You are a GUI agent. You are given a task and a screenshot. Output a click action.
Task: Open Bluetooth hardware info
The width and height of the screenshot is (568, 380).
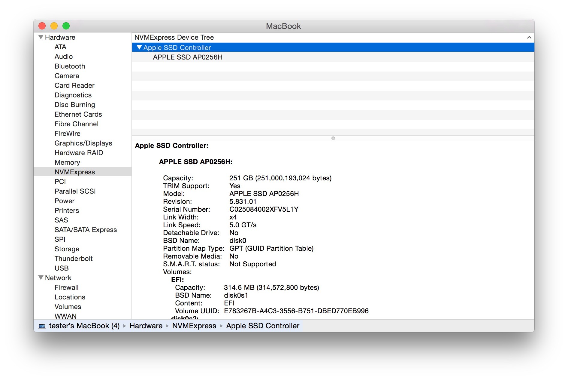(70, 66)
